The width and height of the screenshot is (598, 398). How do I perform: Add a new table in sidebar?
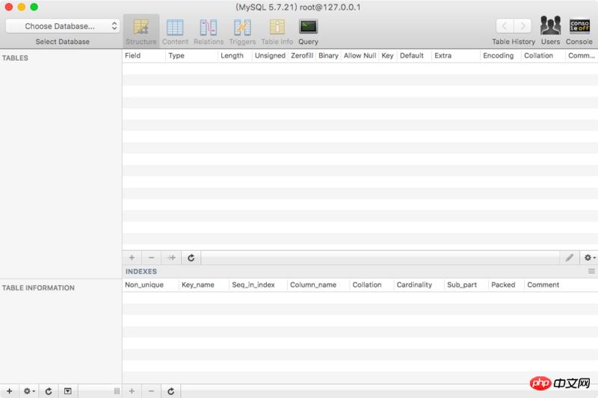coord(9,391)
